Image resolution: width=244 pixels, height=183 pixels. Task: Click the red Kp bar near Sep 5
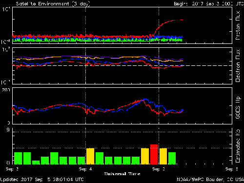coord(154,154)
